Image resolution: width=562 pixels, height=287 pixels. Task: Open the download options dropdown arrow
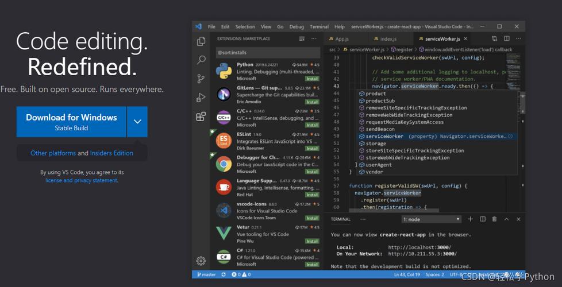[x=137, y=122]
